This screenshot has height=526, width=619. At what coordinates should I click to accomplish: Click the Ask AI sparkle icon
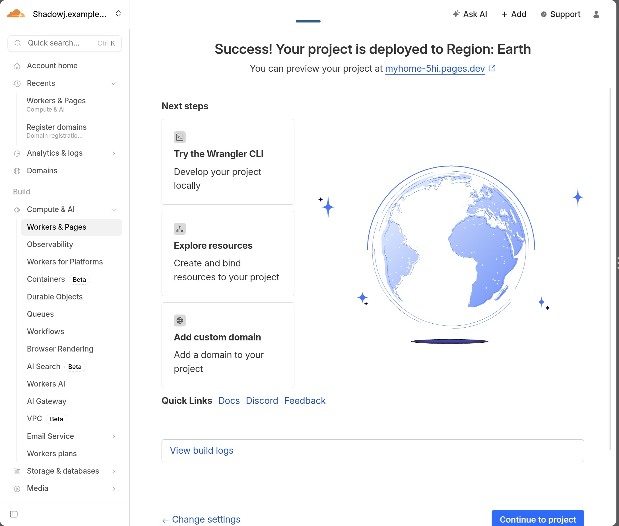pyautogui.click(x=456, y=14)
